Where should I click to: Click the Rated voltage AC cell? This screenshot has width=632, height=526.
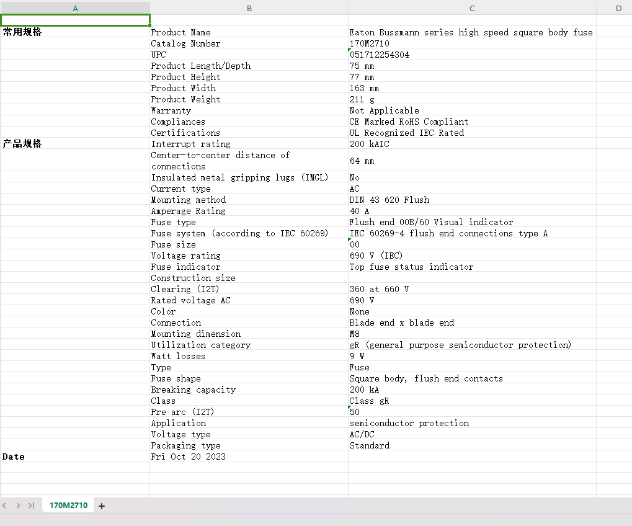pyautogui.click(x=249, y=300)
